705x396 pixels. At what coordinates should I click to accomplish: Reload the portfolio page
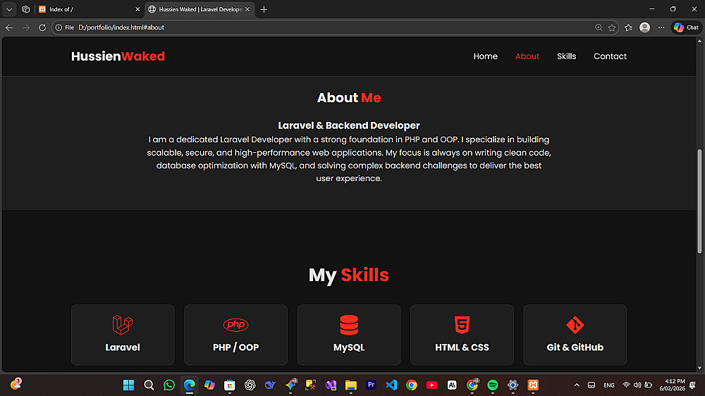click(42, 27)
